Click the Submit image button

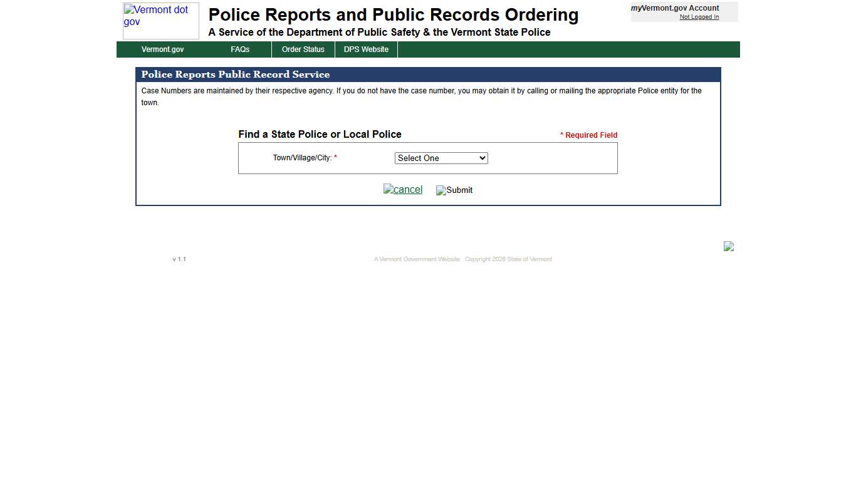(x=454, y=190)
